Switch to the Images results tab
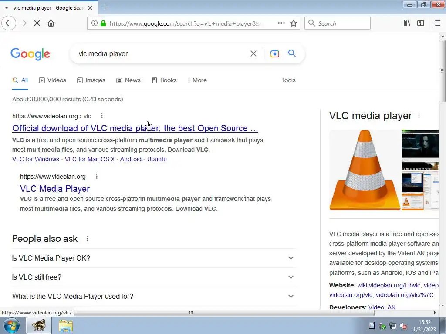 pos(91,80)
